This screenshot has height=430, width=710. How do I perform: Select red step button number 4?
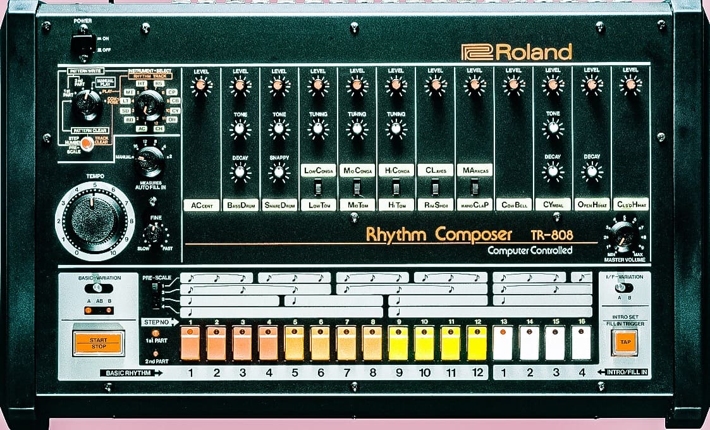coord(269,343)
